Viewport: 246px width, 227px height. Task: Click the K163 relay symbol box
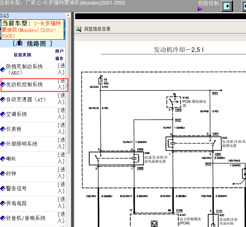(x=173, y=102)
